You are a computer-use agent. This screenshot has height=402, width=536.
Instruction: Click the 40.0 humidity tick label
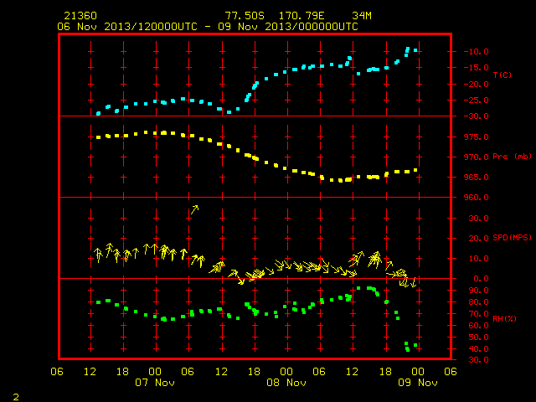(x=478, y=349)
